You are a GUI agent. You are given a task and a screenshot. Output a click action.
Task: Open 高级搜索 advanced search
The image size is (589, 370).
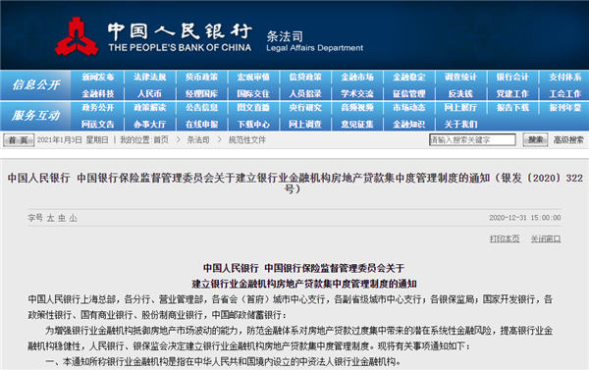pos(568,140)
